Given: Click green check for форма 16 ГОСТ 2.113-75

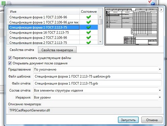Looking at the screenshot, I should pyautogui.click(x=89, y=32).
